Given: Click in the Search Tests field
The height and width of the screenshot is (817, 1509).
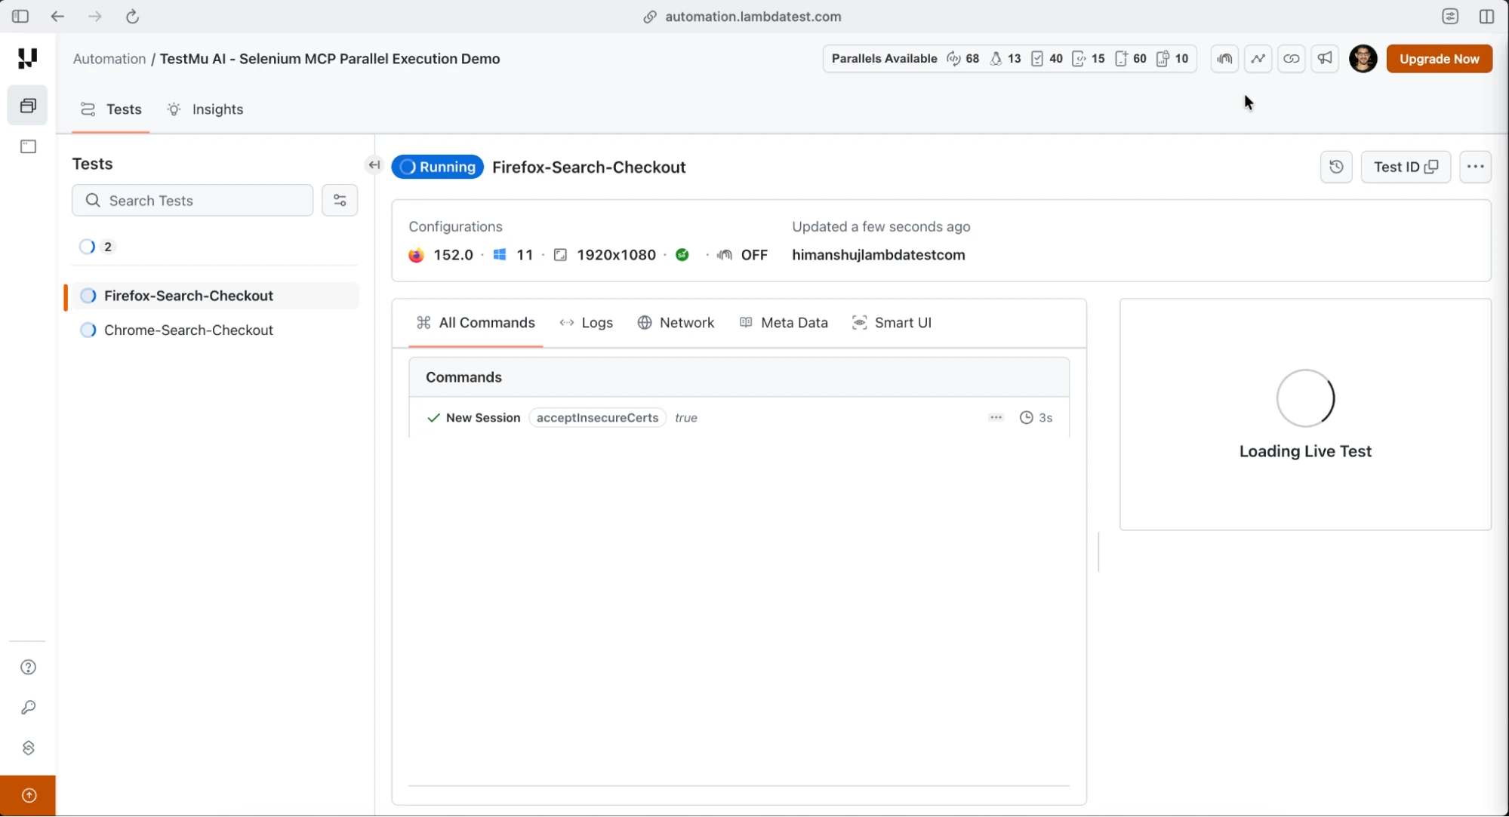Looking at the screenshot, I should tap(192, 201).
